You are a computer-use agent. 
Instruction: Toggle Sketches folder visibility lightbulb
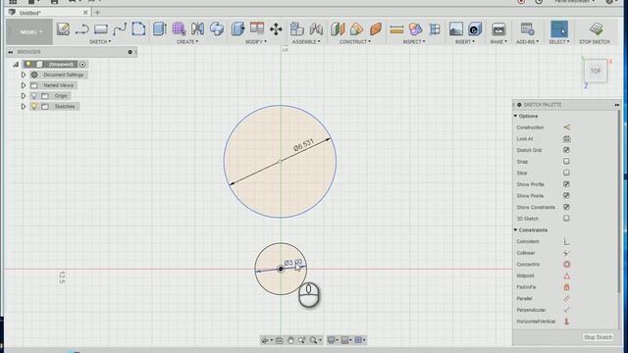34,107
